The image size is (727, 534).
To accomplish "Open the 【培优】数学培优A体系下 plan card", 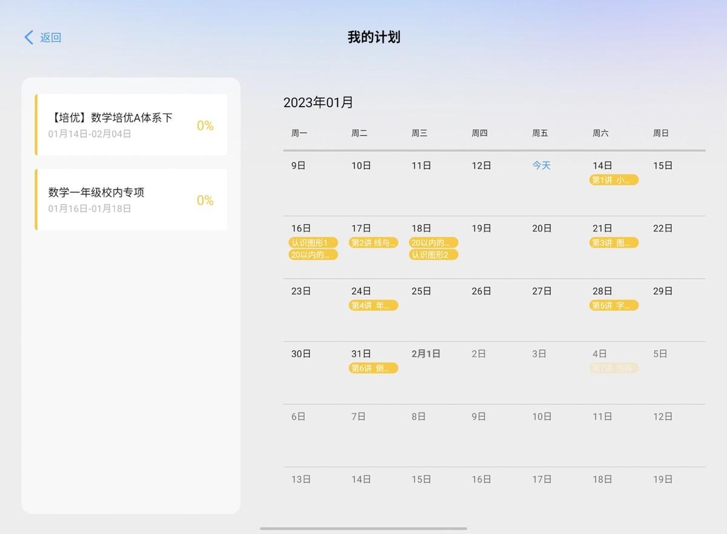I will [x=130, y=124].
